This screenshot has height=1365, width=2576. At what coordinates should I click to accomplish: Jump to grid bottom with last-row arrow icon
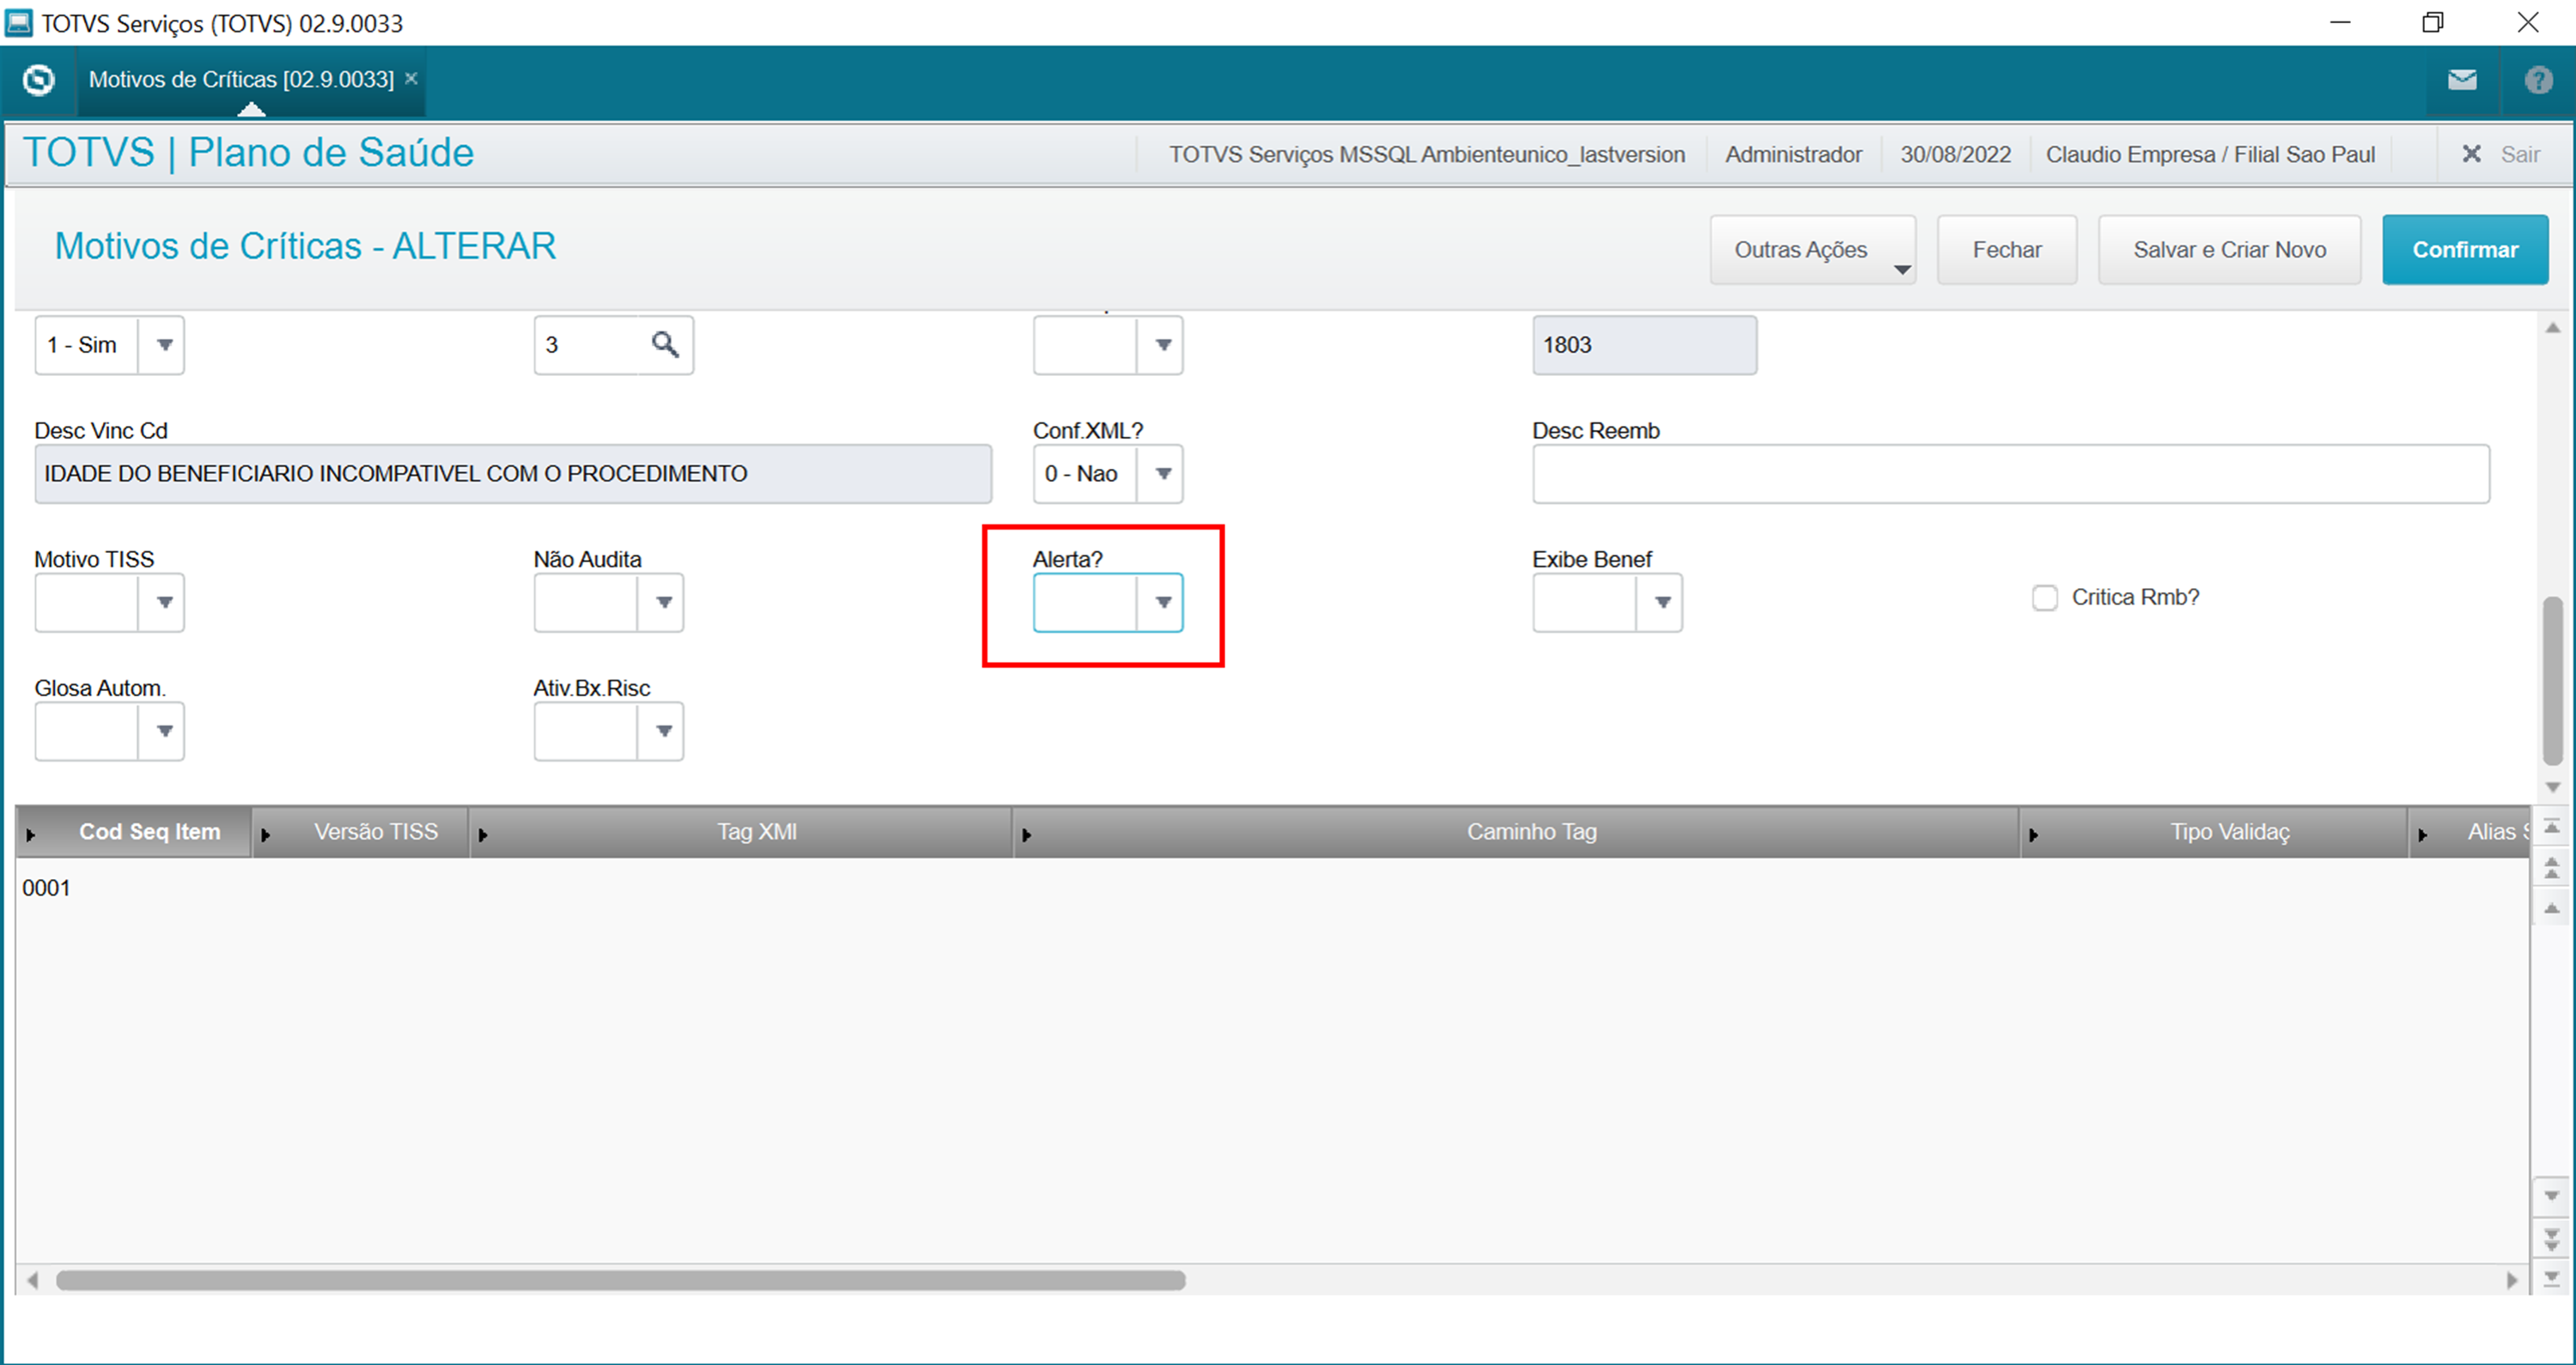pos(2552,1277)
